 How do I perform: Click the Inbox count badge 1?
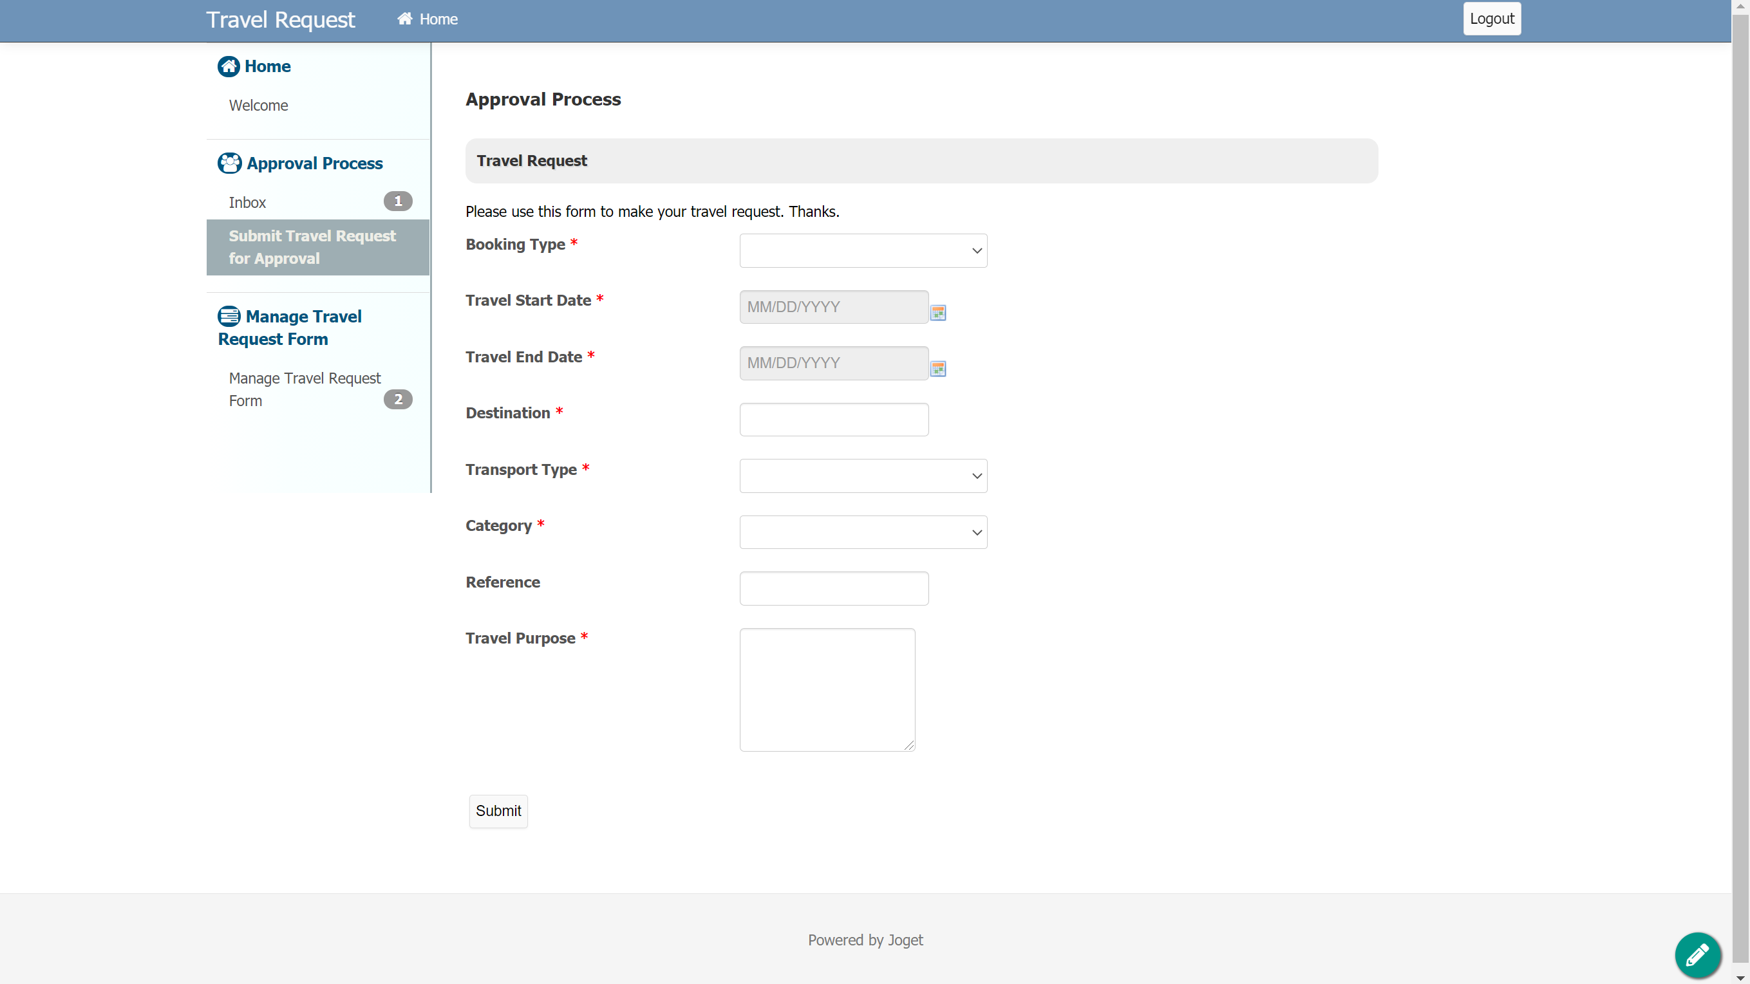coord(398,201)
